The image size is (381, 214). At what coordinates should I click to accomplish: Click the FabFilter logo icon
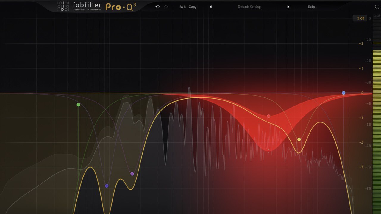click(63, 6)
